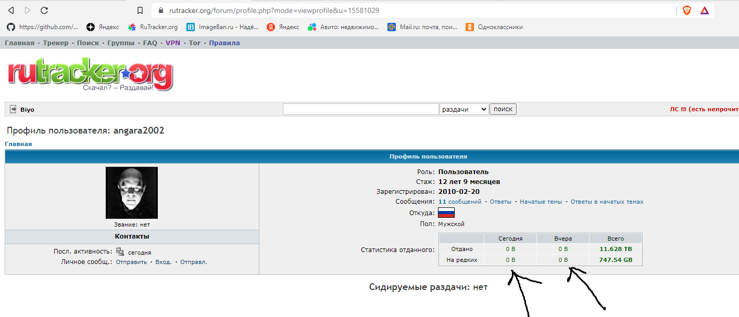
Task: Focus the search text field
Action: point(361,109)
